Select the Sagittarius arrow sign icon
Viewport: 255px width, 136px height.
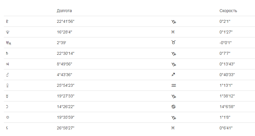pos(173,75)
